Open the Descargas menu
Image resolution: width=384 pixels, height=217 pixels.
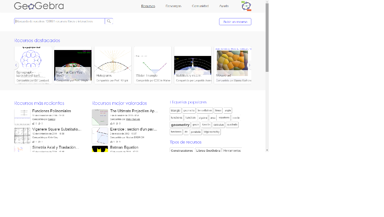[x=173, y=6]
